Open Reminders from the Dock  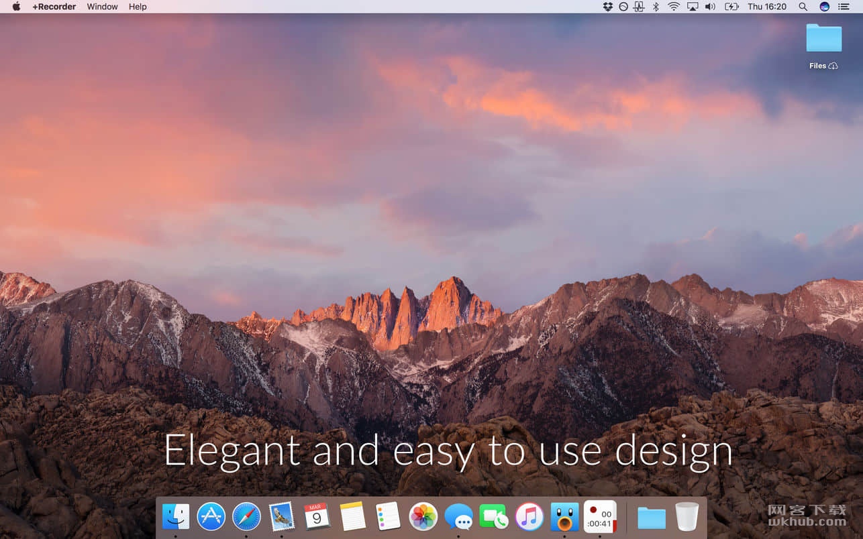click(388, 517)
